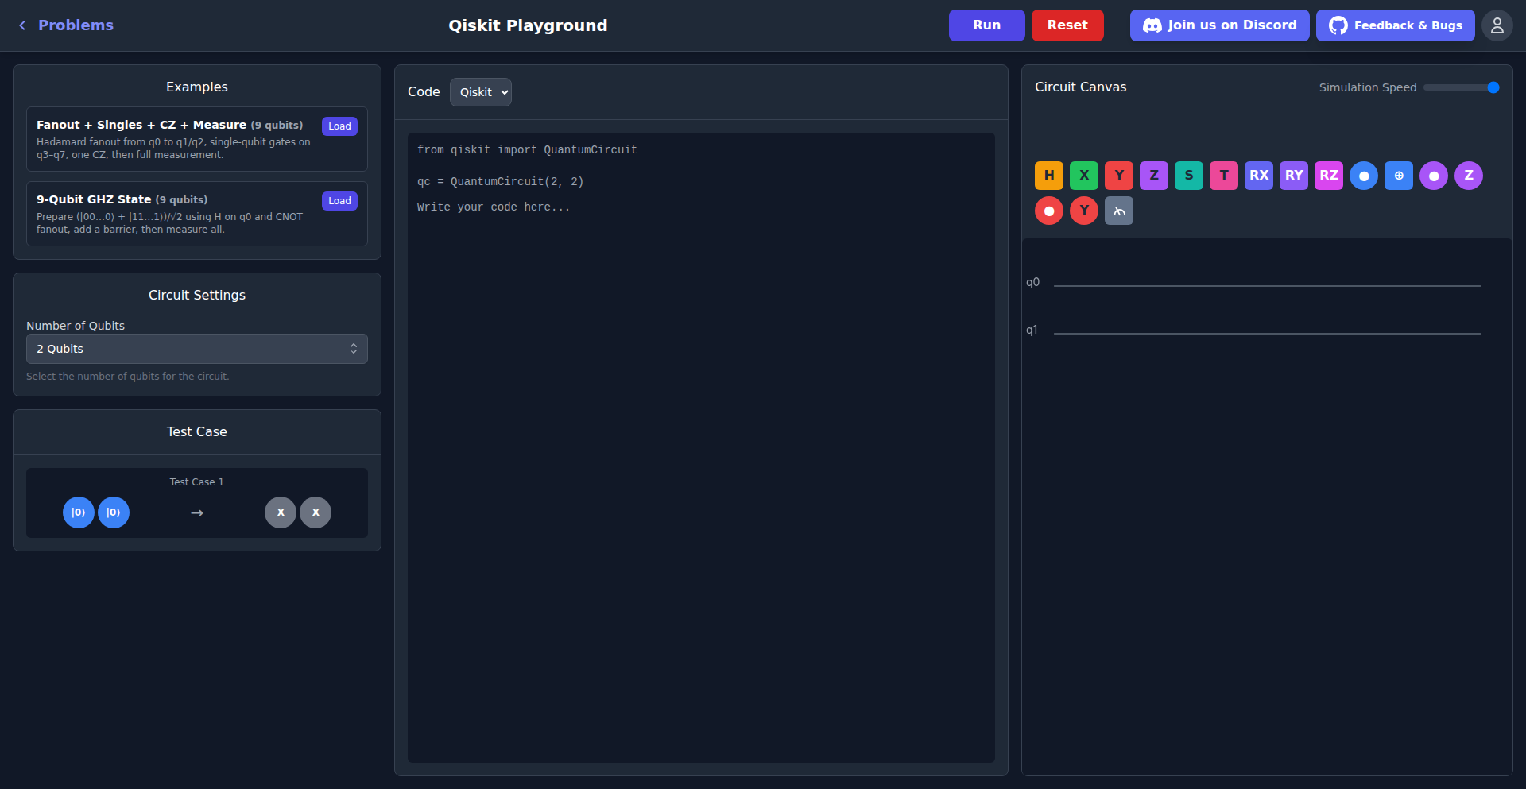Run the circuit code

[987, 25]
